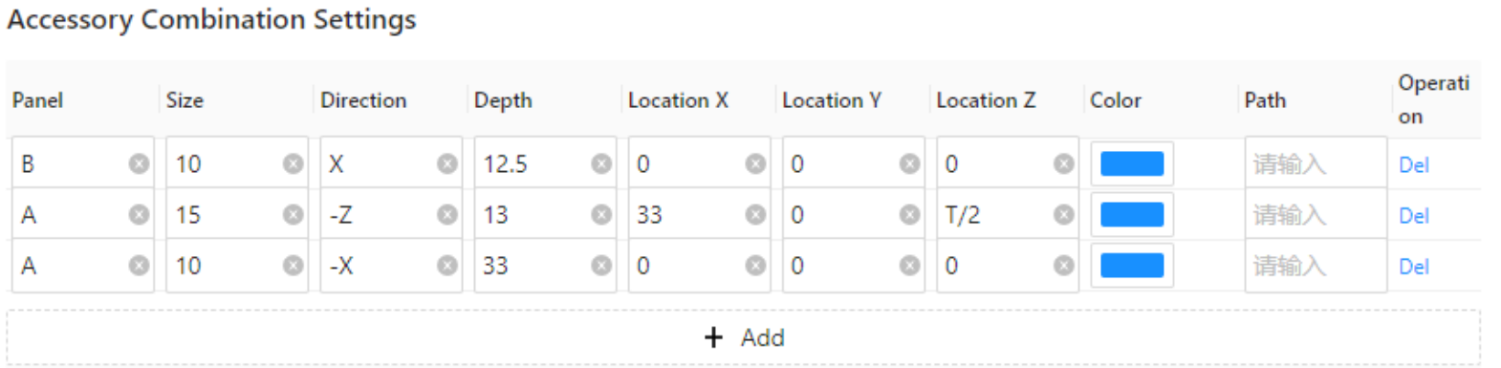Viewport: 1501px width, 368px height.
Task: Open the color swatch in first row
Action: point(1132,164)
